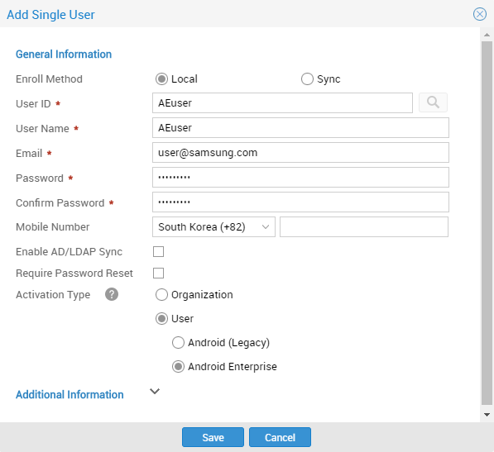This screenshot has height=452, width=494.
Task: Click the mobile number input field
Action: coord(364,226)
